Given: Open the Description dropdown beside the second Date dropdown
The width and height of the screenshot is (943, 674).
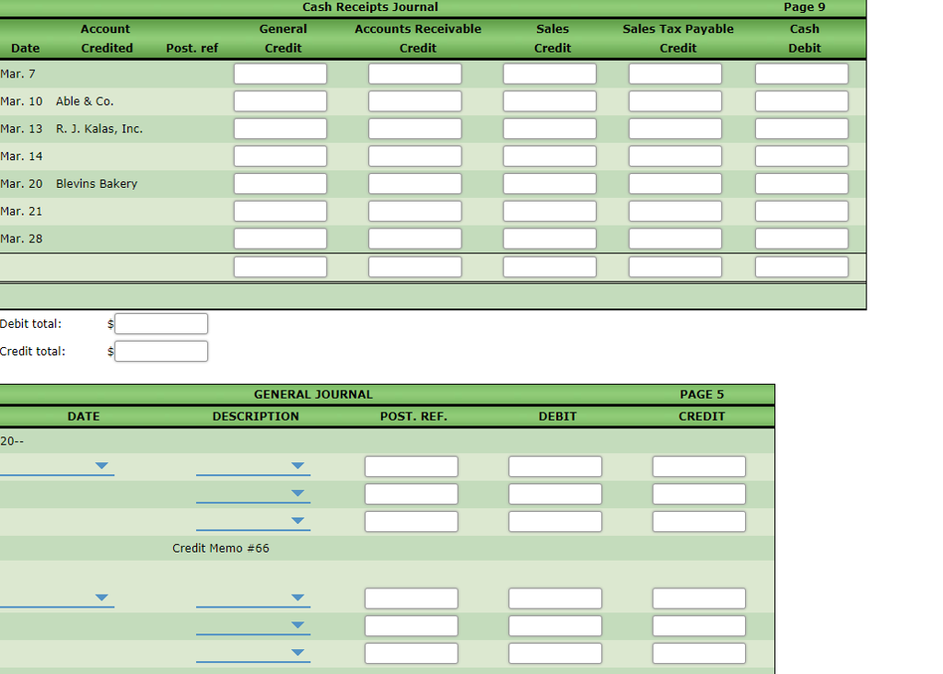Looking at the screenshot, I should (297, 598).
